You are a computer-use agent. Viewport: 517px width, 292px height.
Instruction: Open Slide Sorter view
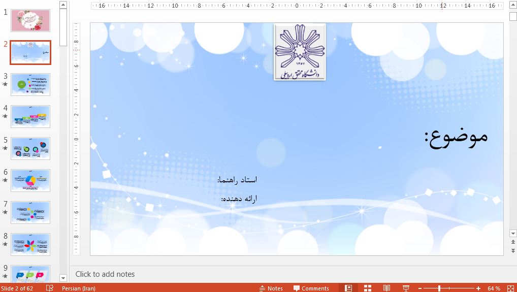367,288
